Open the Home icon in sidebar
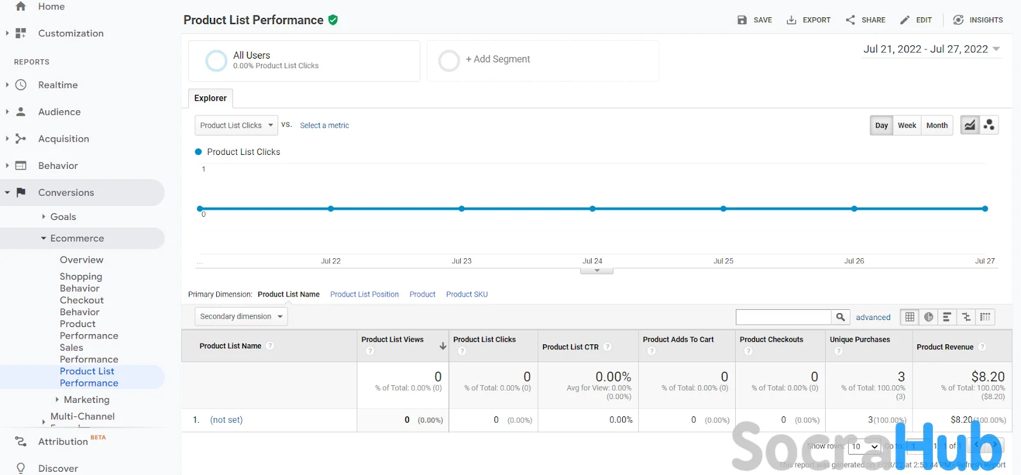The height and width of the screenshot is (475, 1021). (20, 6)
